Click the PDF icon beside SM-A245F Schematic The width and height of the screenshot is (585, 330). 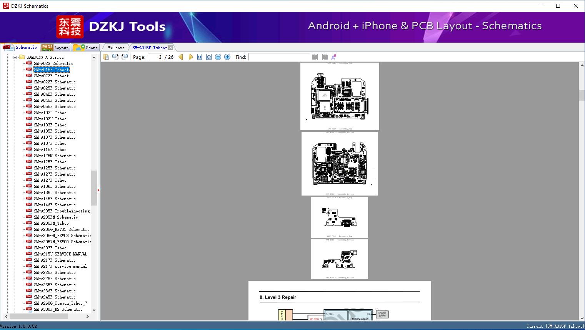click(29, 297)
